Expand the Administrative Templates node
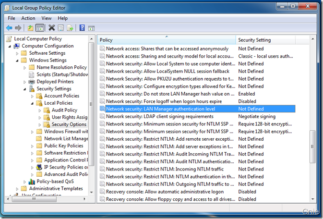Image resolution: width=323 pixels, height=219 pixels. click(17, 189)
